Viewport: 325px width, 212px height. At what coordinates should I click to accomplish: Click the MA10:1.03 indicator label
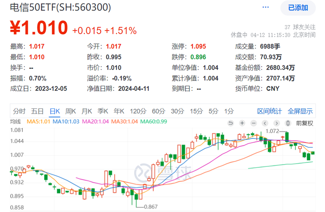click(66, 121)
